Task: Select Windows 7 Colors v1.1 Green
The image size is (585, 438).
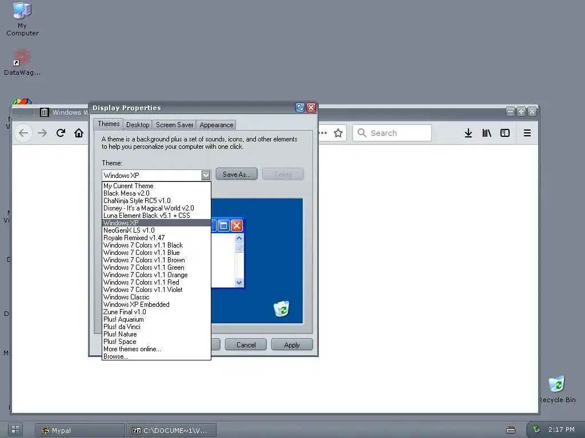Action: tap(157, 267)
